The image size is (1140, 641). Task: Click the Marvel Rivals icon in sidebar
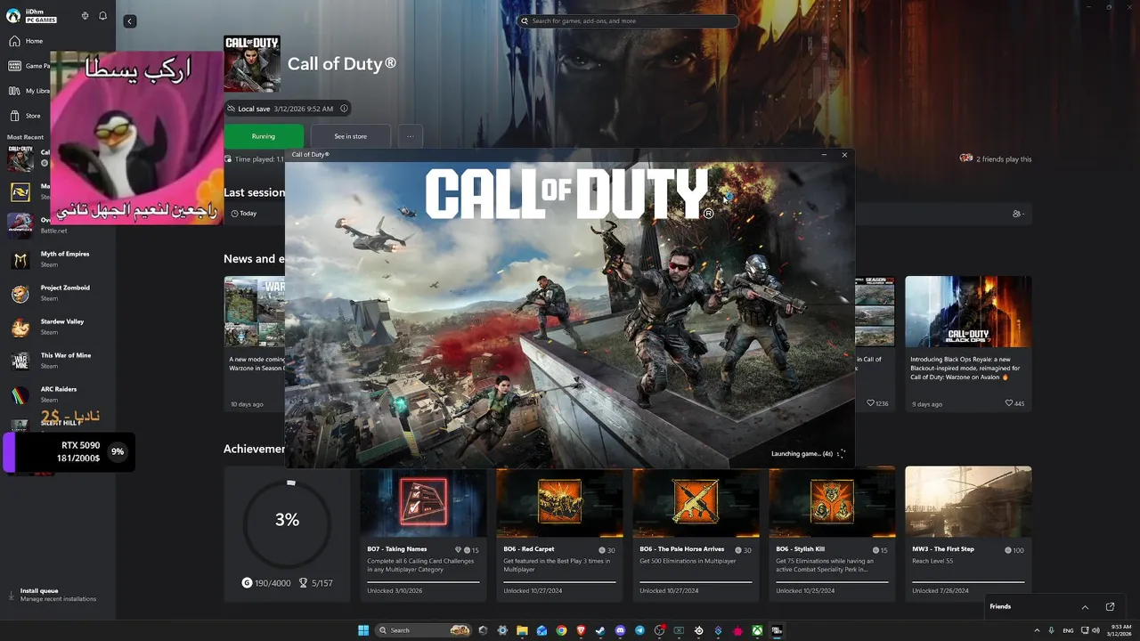click(20, 191)
